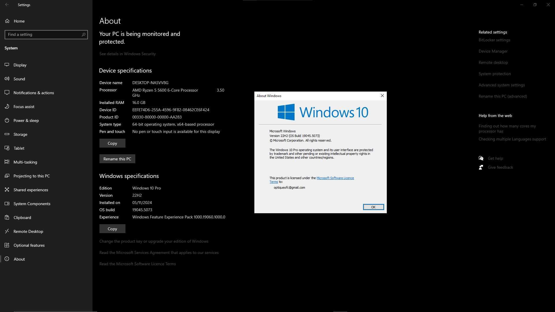Click OS build 19045.5073 value
This screenshot has height=312, width=555.
pyautogui.click(x=142, y=210)
